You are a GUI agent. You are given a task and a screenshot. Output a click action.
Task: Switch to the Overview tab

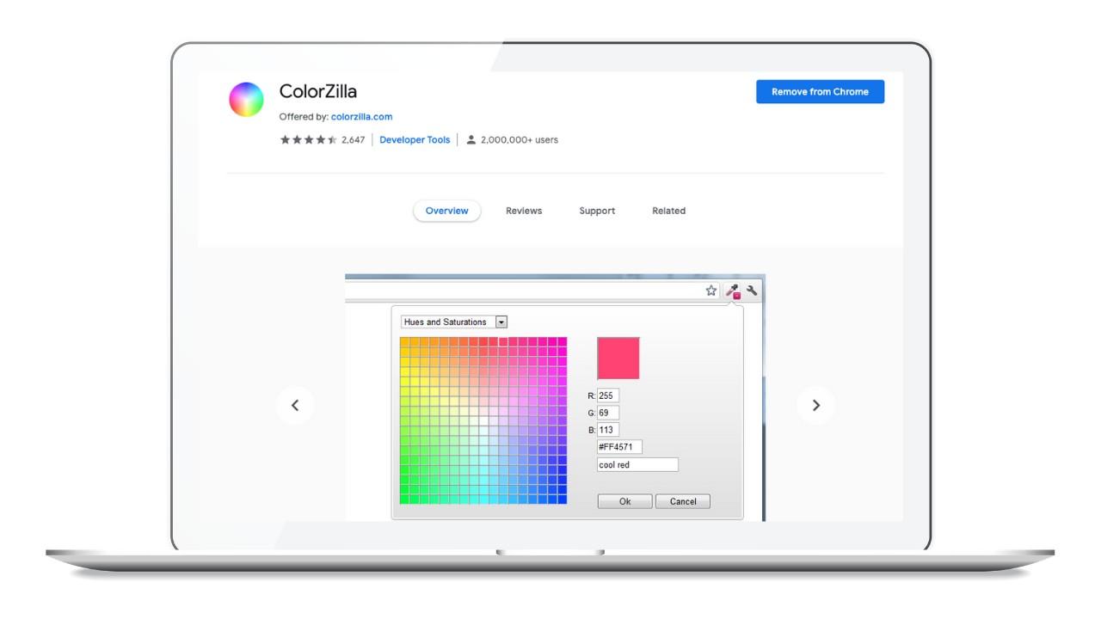click(447, 211)
